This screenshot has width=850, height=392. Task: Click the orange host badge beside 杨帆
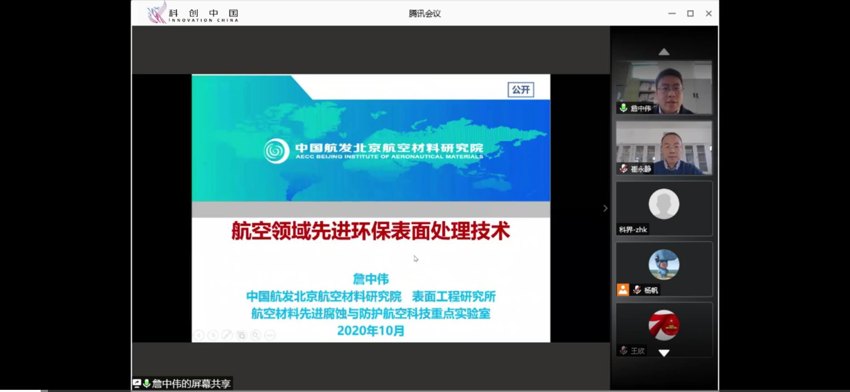click(623, 290)
